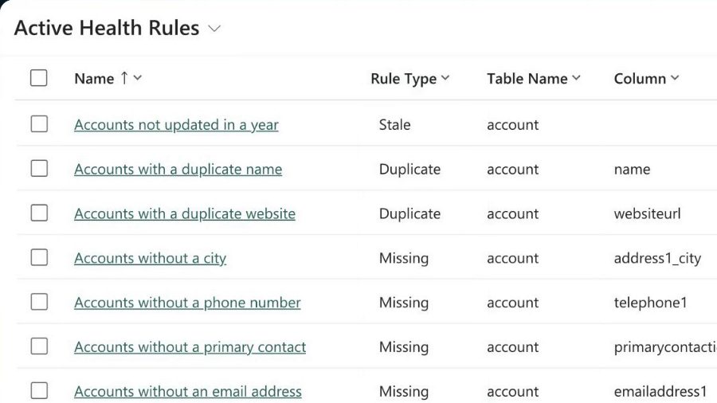
Task: Click the websiteurl column cell
Action: 648,213
